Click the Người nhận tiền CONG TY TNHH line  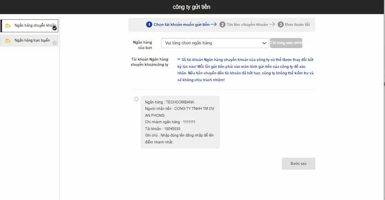click(x=180, y=112)
